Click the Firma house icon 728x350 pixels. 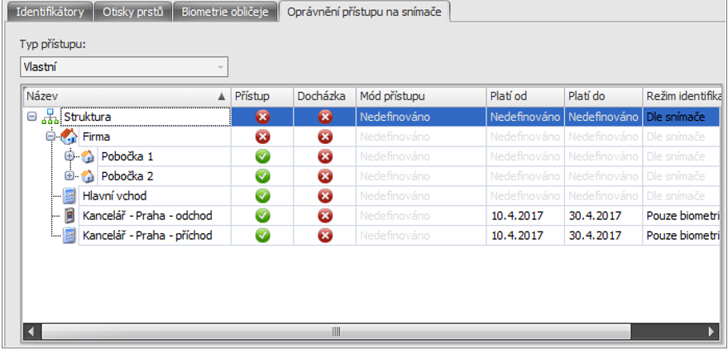[69, 137]
